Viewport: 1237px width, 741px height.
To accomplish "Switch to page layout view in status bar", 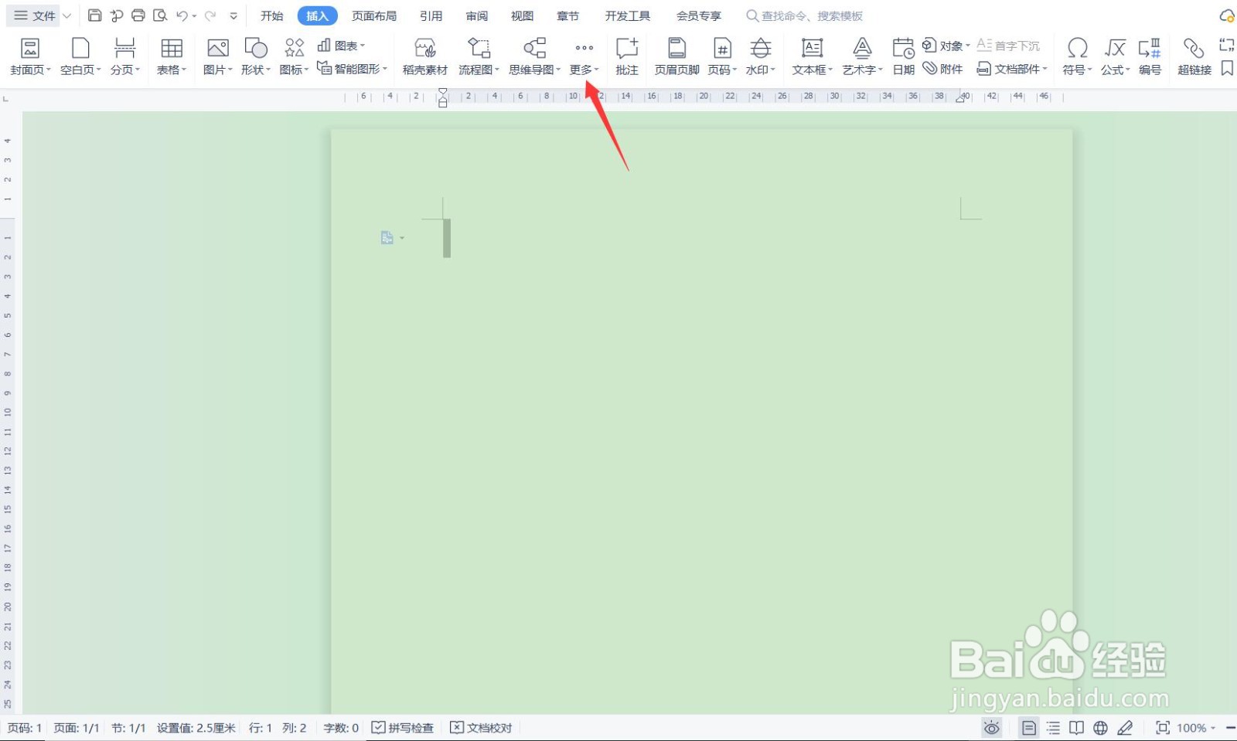I will [x=1028, y=728].
